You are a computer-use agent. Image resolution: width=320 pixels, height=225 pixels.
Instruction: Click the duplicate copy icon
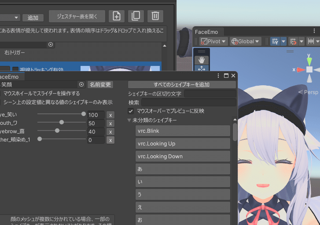pos(136,16)
